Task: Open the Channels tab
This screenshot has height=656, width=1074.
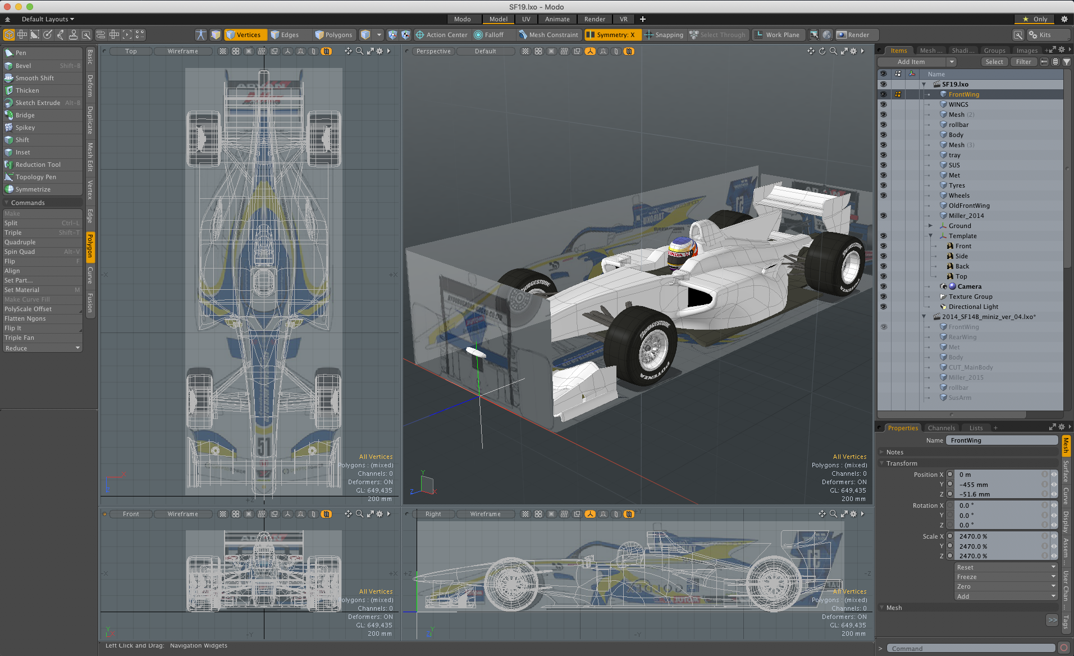Action: (941, 428)
